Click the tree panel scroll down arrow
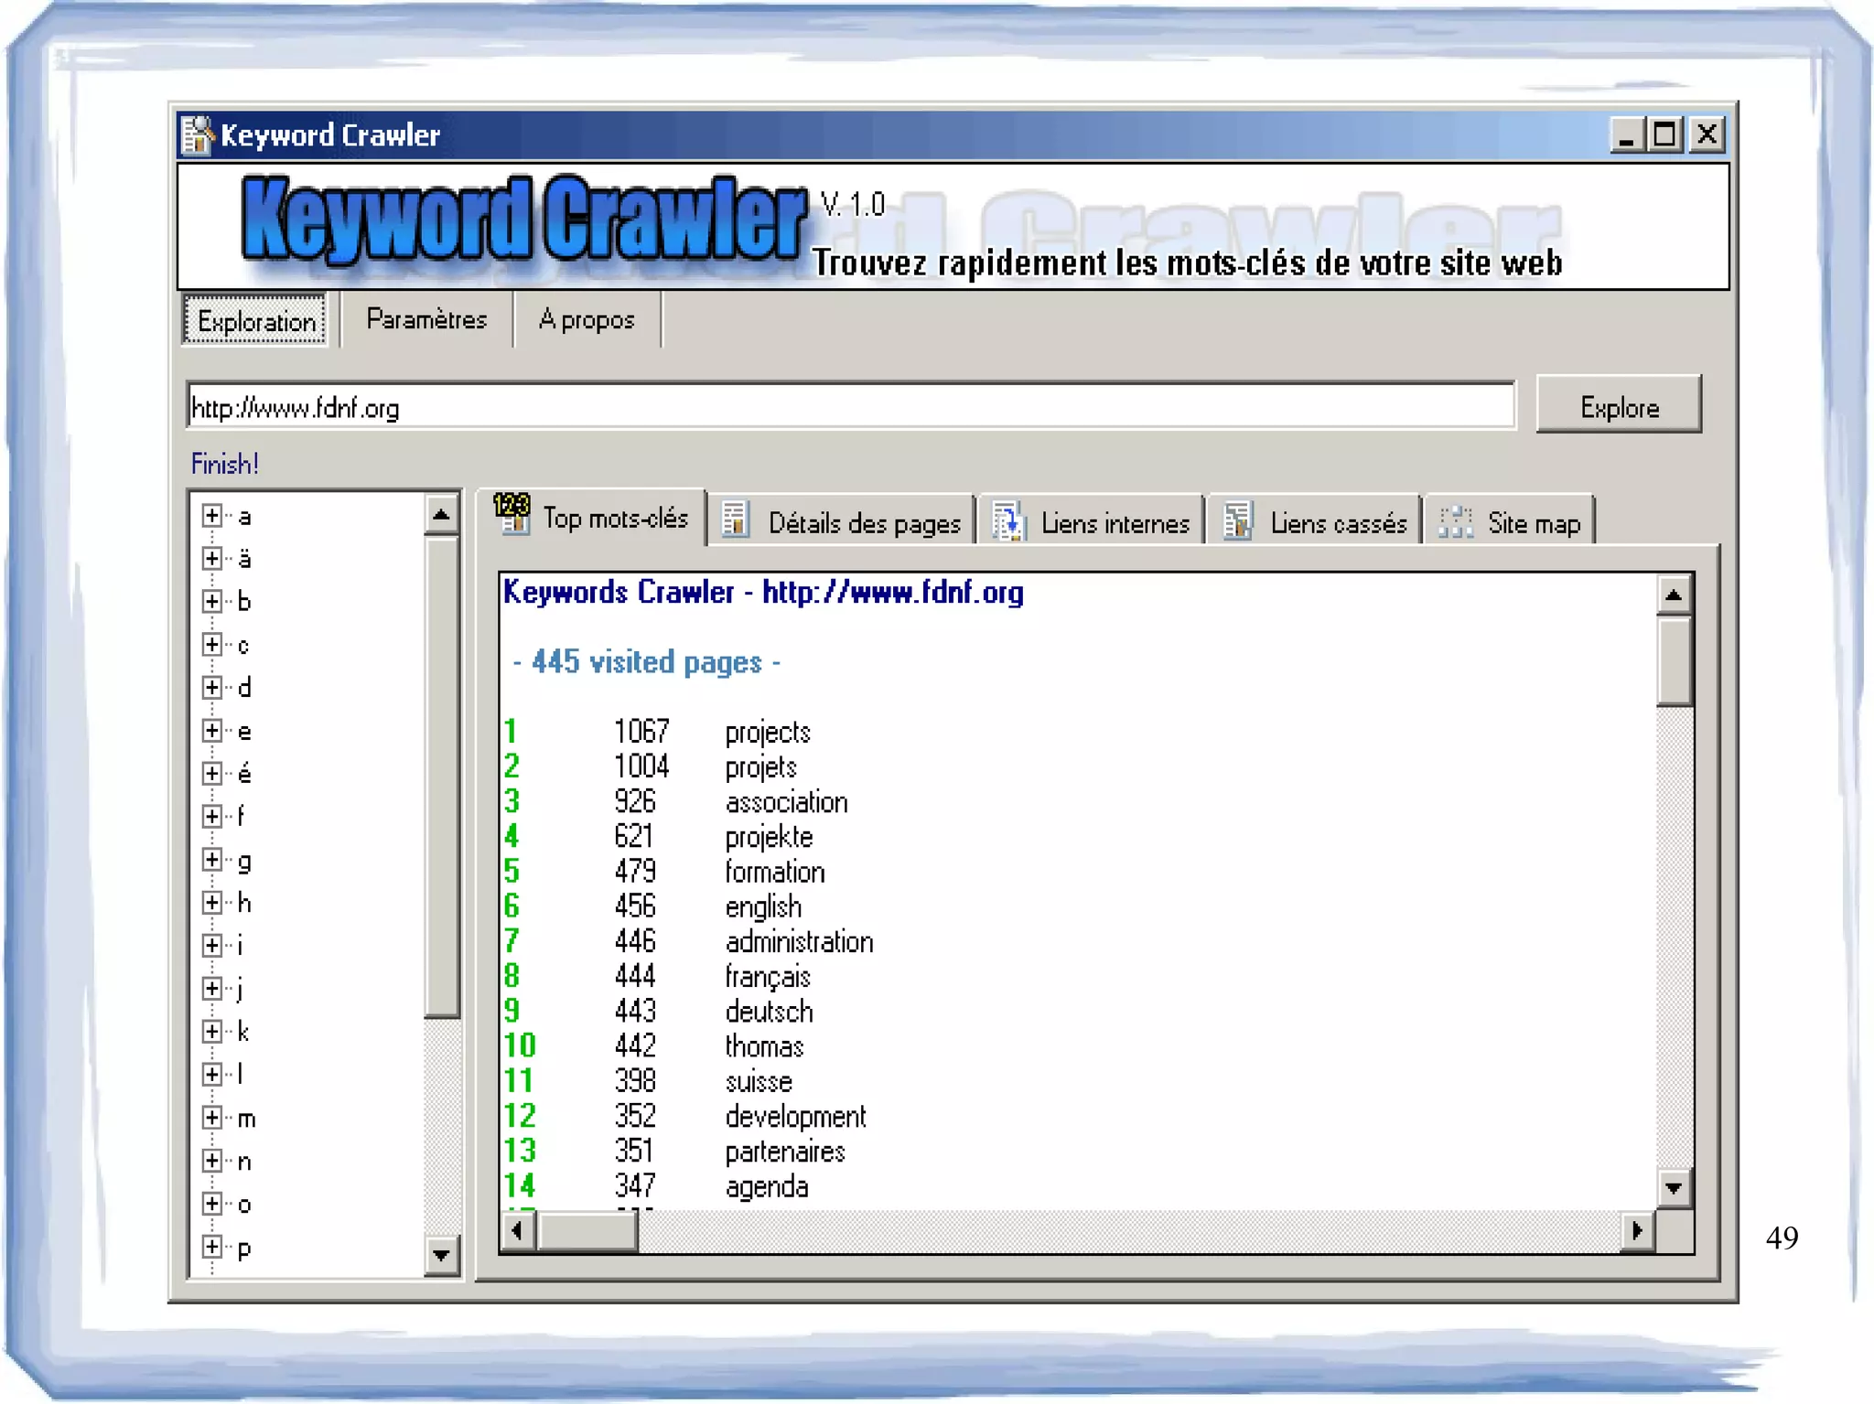1874x1404 pixels. tap(441, 1255)
